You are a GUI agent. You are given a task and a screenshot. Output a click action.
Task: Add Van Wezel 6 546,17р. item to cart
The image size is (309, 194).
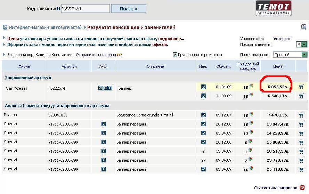(x=301, y=96)
